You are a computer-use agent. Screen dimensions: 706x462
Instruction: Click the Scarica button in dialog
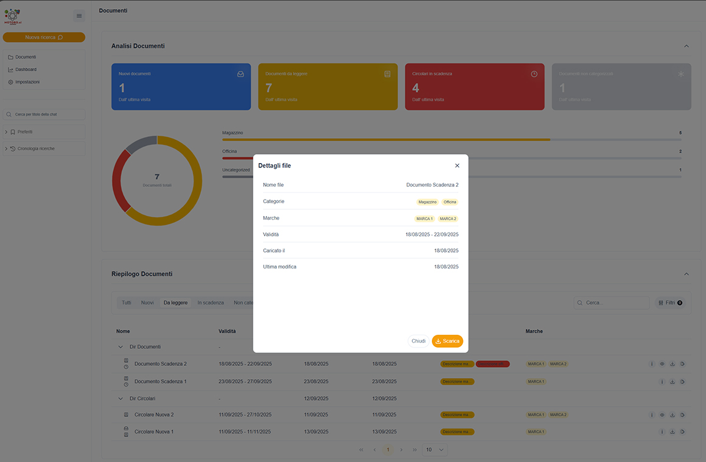pyautogui.click(x=447, y=341)
